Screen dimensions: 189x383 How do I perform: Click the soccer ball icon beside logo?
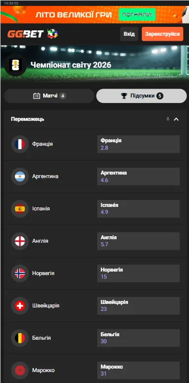(x=53, y=34)
